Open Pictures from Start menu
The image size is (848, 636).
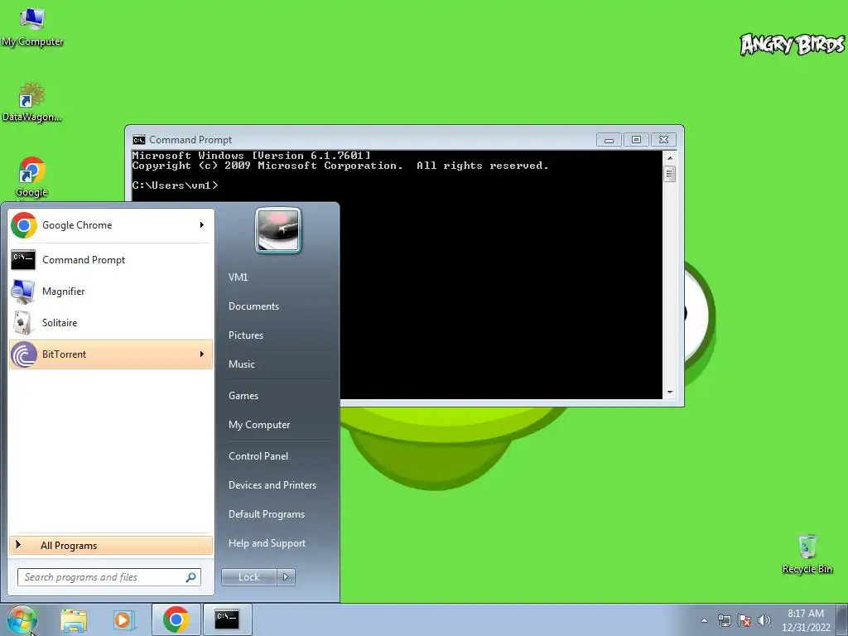[246, 335]
